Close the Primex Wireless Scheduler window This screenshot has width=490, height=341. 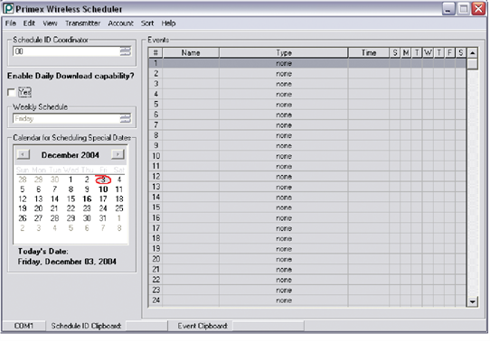coord(478,9)
